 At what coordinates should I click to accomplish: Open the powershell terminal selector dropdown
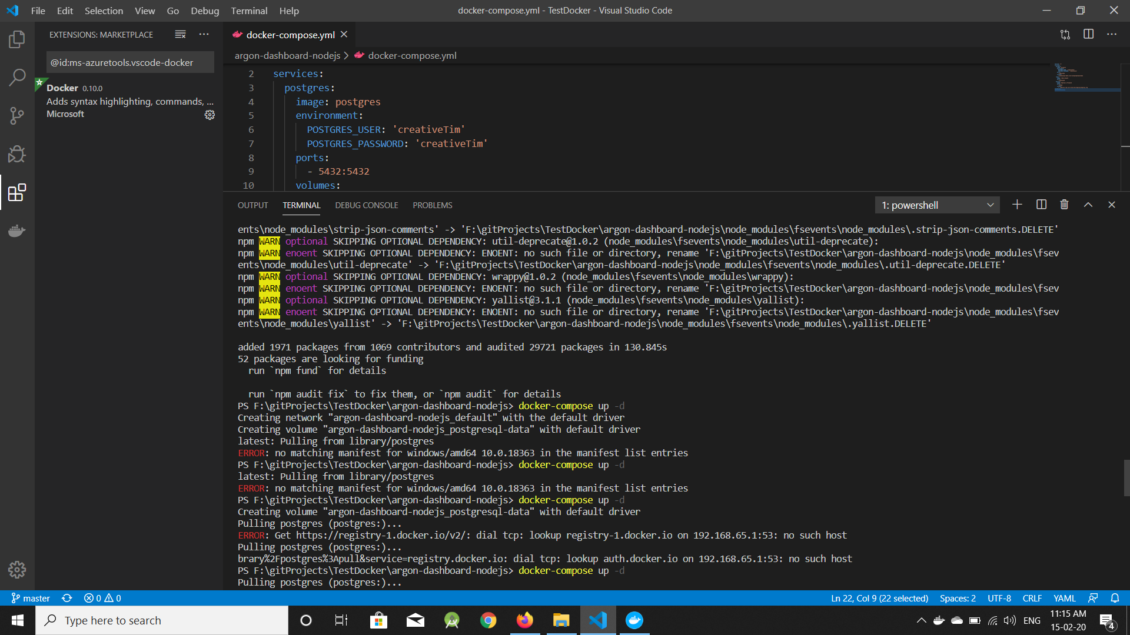click(937, 205)
